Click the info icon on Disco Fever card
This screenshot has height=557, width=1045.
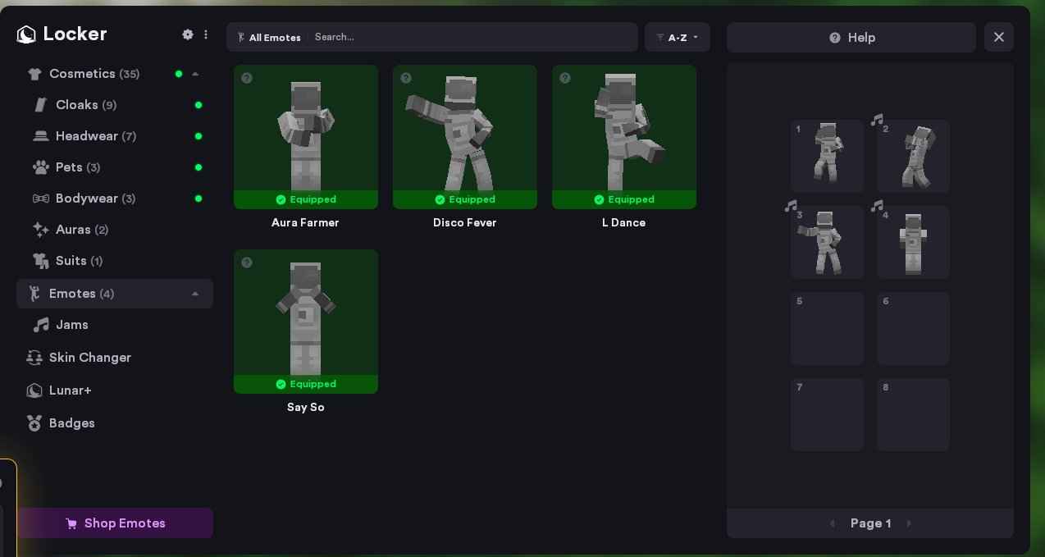(x=406, y=78)
